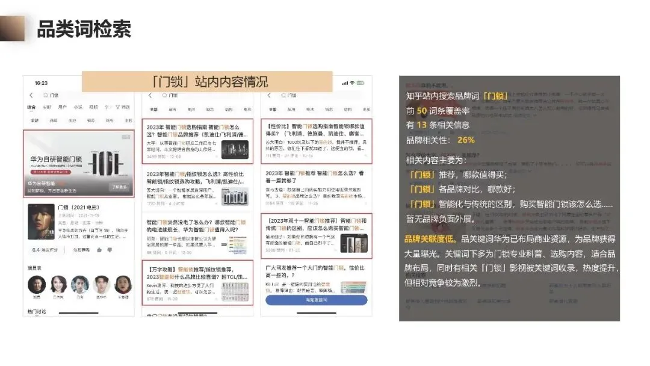Screen dimensions: 650x366
Task: Tap the battery icon in the status bar
Action: coord(360,83)
